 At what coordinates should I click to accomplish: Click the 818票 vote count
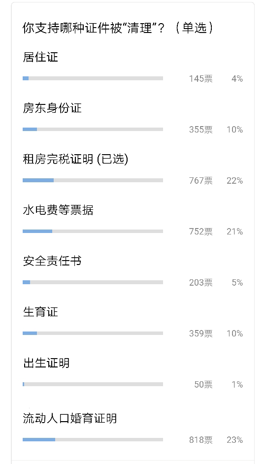point(201,440)
